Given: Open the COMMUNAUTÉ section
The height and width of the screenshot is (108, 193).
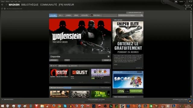Looking at the screenshot, I should coord(49,5).
